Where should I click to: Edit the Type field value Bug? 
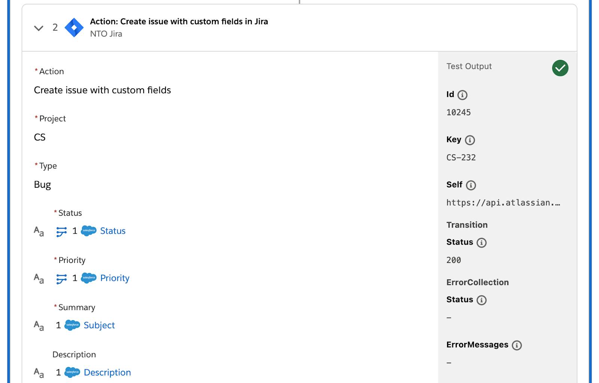click(42, 185)
